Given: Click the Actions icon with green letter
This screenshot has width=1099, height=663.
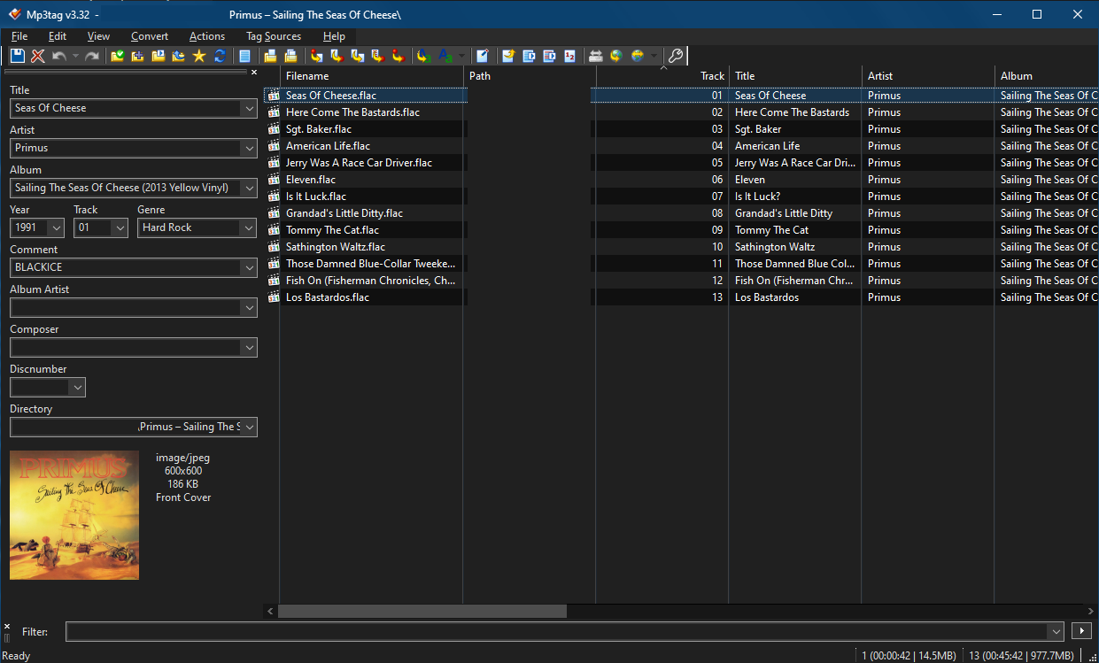Looking at the screenshot, I should [x=423, y=56].
